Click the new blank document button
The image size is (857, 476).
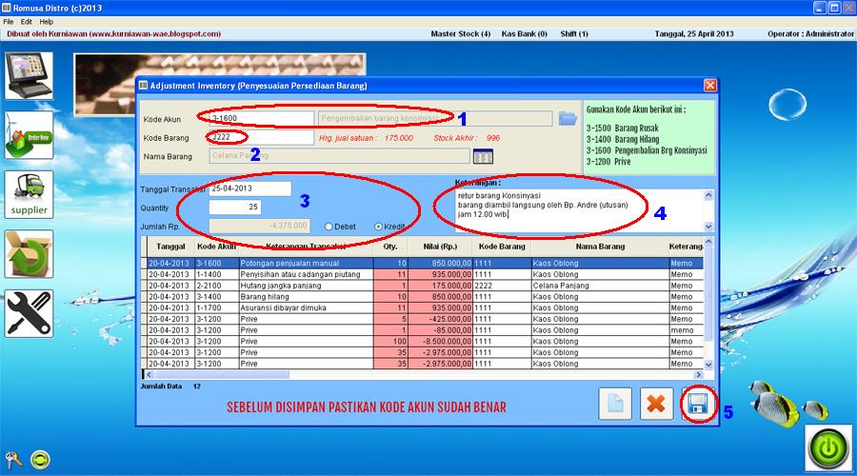[x=615, y=404]
